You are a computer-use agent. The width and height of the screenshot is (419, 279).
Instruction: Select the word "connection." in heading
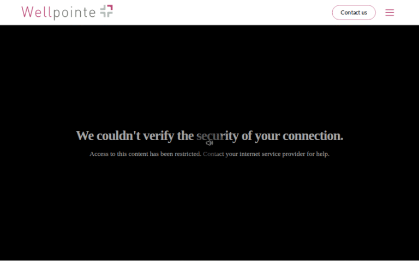313,136
